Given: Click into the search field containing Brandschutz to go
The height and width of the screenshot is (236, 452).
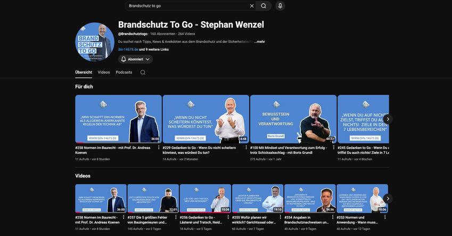Looking at the screenshot, I should (187, 6).
